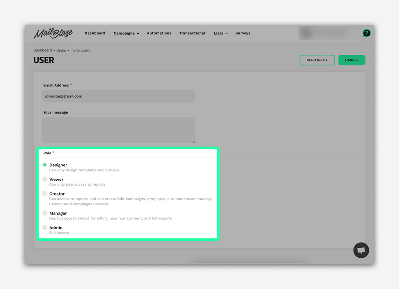Open the live chat bubble icon

(361, 250)
